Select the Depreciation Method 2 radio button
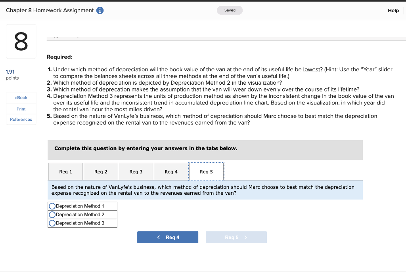Image resolution: width=406 pixels, height=272 pixels. tap(52, 214)
